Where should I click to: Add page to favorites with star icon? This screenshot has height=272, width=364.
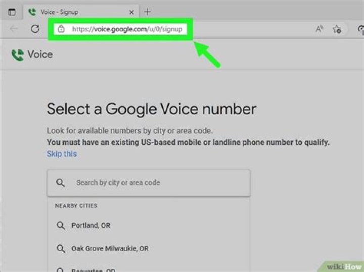click(x=337, y=29)
